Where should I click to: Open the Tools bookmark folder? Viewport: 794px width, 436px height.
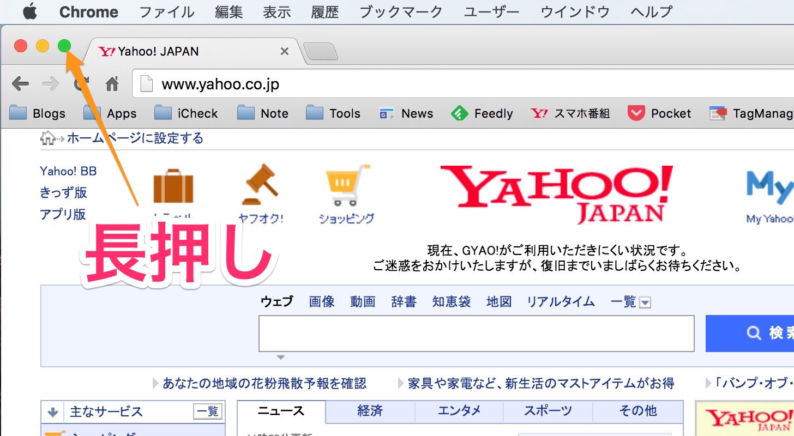tap(333, 113)
